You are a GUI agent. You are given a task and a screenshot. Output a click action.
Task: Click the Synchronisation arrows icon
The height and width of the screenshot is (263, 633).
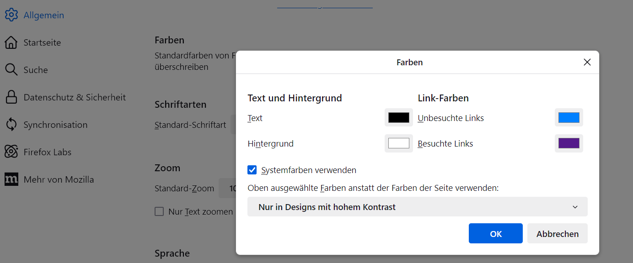point(11,125)
